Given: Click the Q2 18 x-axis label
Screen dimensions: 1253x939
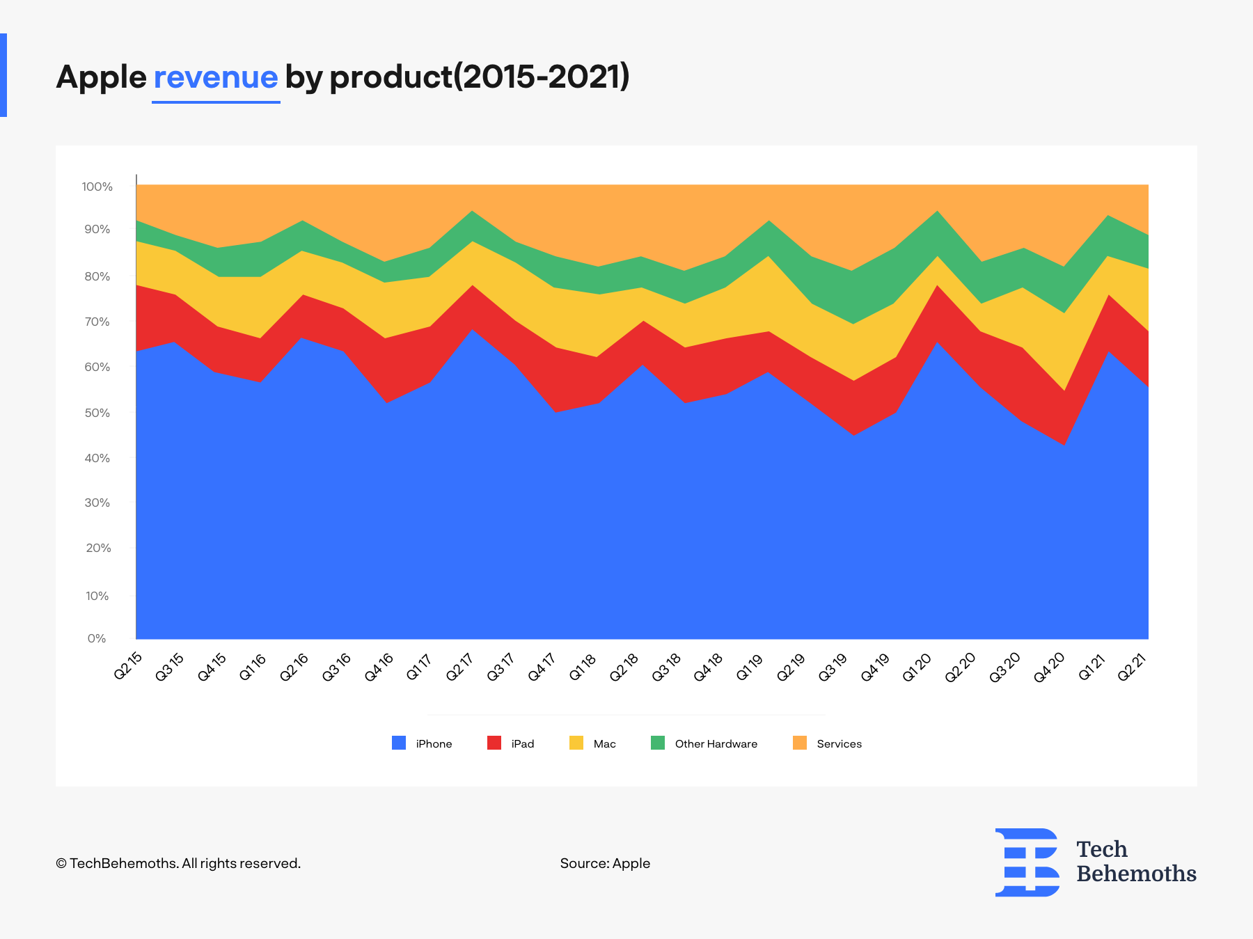Looking at the screenshot, I should point(624,666).
